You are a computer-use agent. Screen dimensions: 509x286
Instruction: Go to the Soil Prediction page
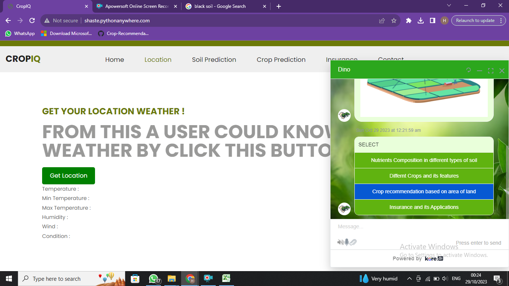[214, 60]
